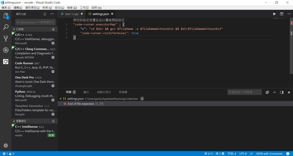Open the 檔案 (File) menu
Screen dimensions: 293x156
6,8
